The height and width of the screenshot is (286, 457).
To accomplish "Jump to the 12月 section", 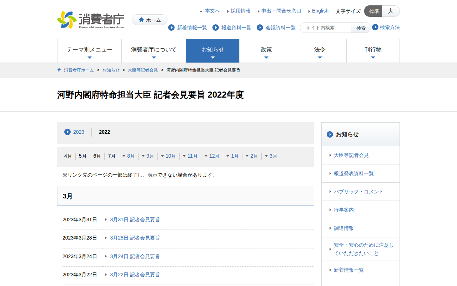I will (214, 156).
